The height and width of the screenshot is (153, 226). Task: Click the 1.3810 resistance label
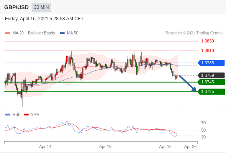coord(207,50)
